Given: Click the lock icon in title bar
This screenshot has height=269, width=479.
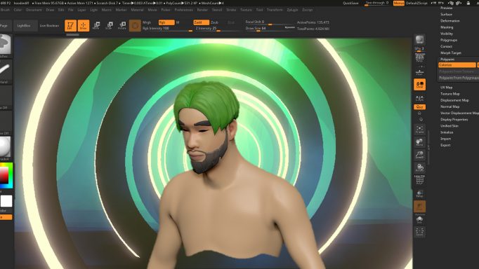Looking at the screenshot, I should click(468, 3).
